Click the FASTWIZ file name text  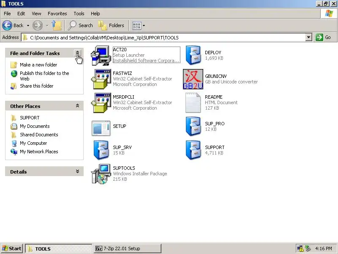click(x=123, y=73)
